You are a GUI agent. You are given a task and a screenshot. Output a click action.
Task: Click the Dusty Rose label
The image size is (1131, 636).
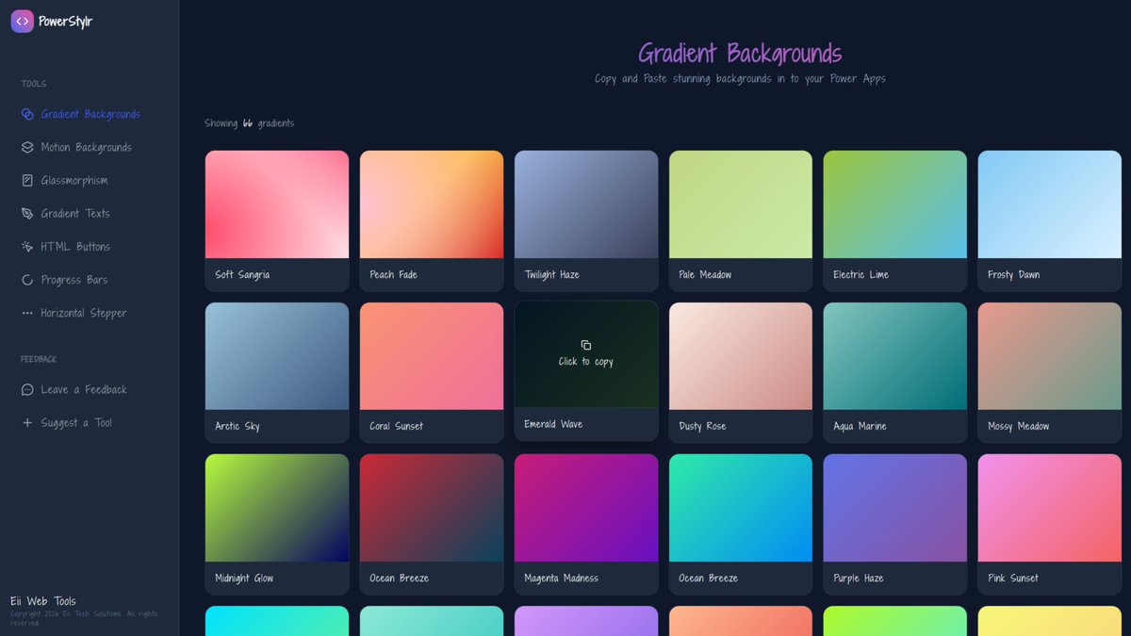[x=702, y=427]
